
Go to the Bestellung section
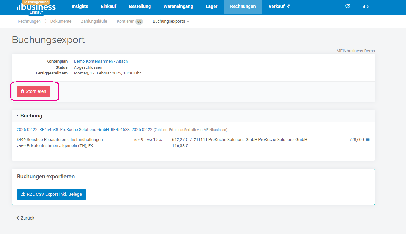140,6
